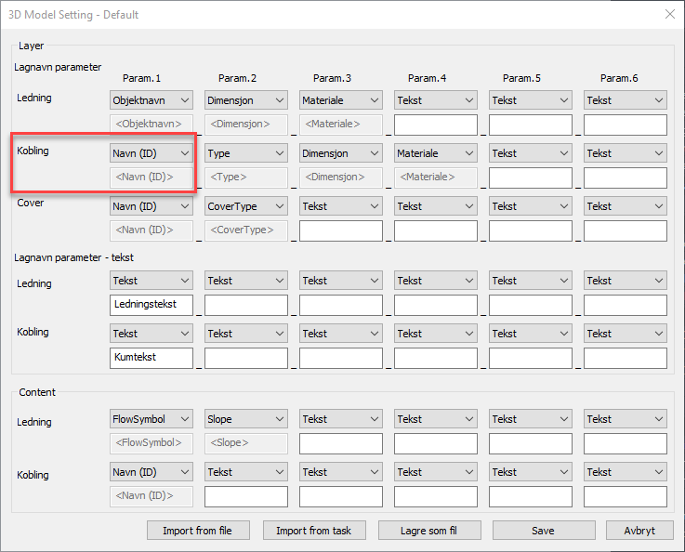Expand the Slope dropdown in Content section
Viewport: 685px width, 552px height.
pos(245,419)
